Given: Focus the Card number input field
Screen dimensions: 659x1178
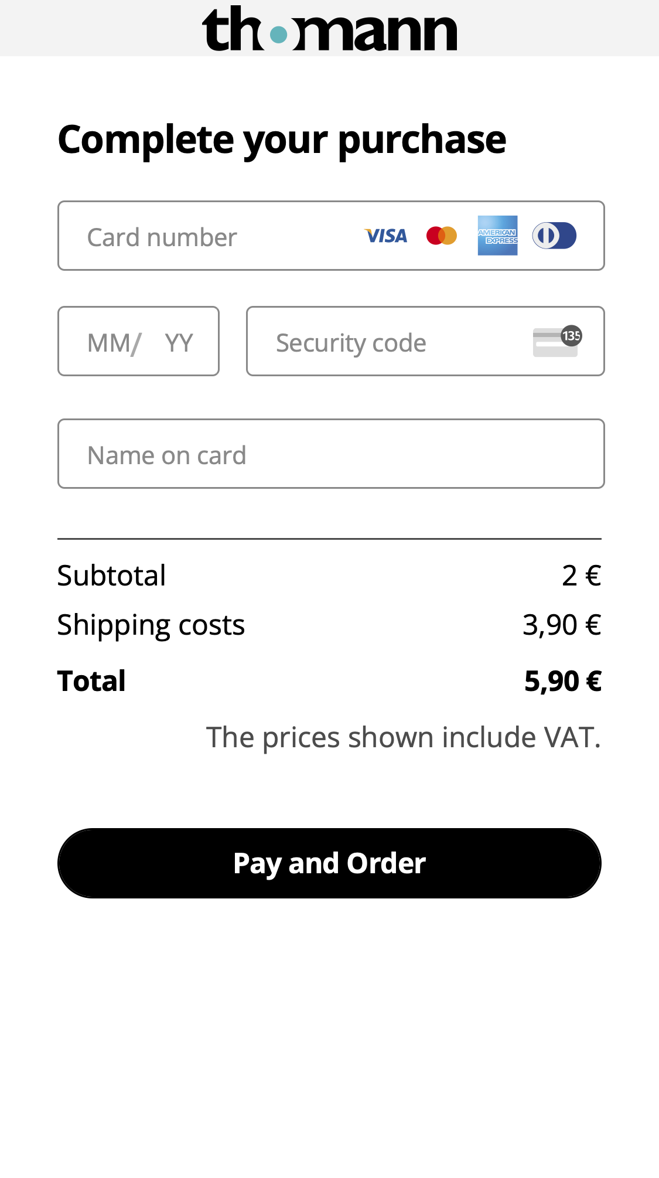Looking at the screenshot, I should (217, 237).
